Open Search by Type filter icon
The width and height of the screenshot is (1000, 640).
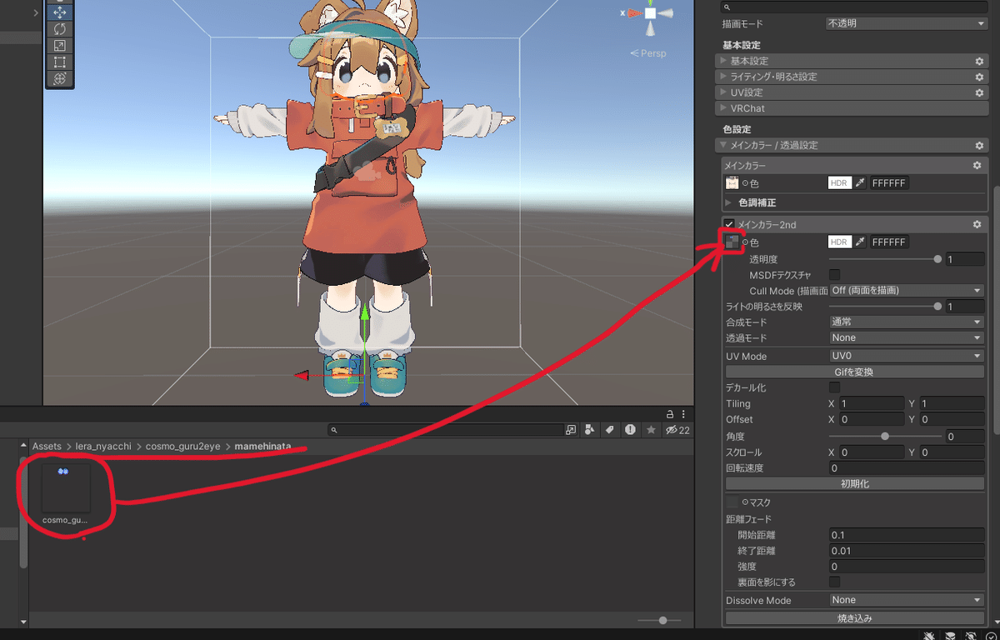coord(591,430)
